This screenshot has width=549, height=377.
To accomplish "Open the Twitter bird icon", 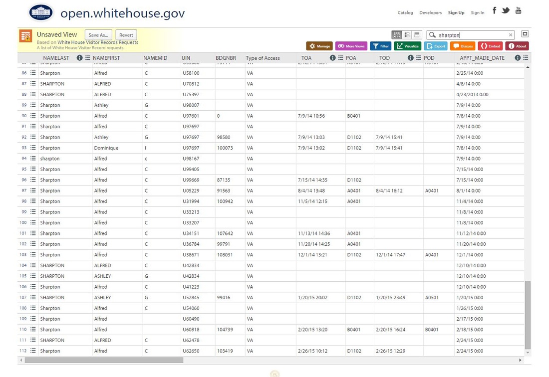I will click(x=506, y=10).
